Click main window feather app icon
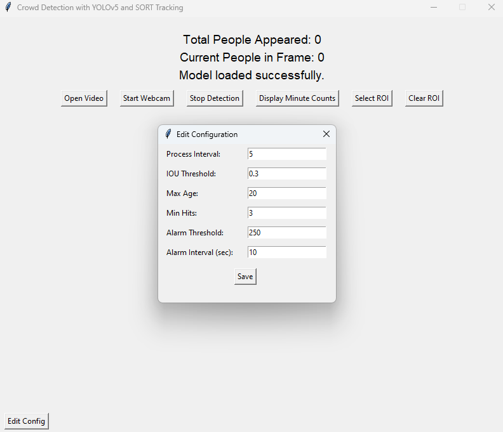 click(x=8, y=7)
